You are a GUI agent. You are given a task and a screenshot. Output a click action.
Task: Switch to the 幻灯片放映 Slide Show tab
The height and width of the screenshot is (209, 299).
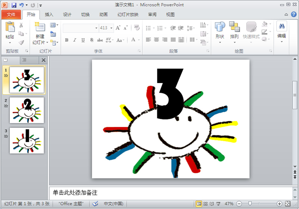click(x=128, y=15)
